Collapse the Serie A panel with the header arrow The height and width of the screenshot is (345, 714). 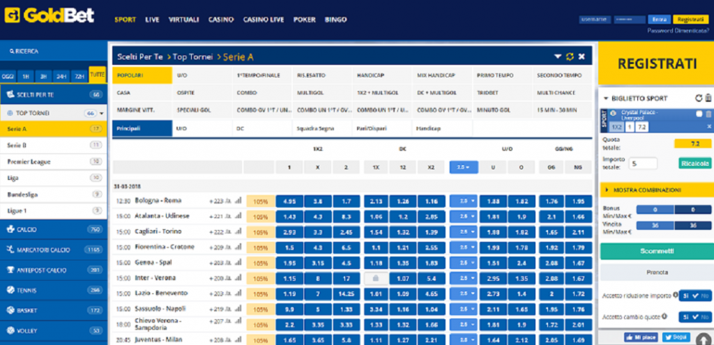coord(557,56)
